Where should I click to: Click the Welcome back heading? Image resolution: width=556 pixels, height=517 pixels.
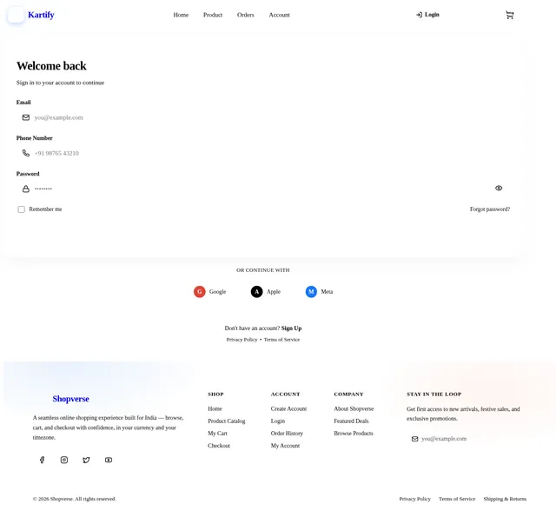tap(51, 66)
